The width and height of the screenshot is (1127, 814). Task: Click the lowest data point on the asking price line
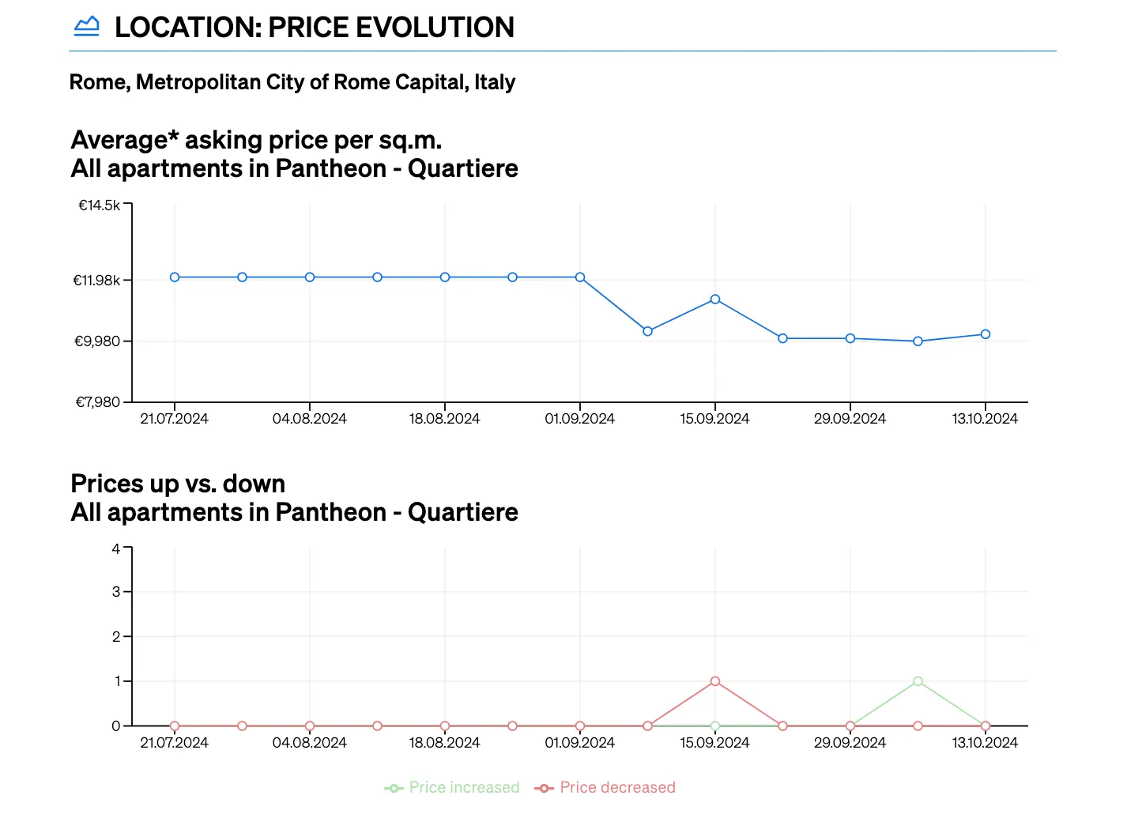point(918,341)
